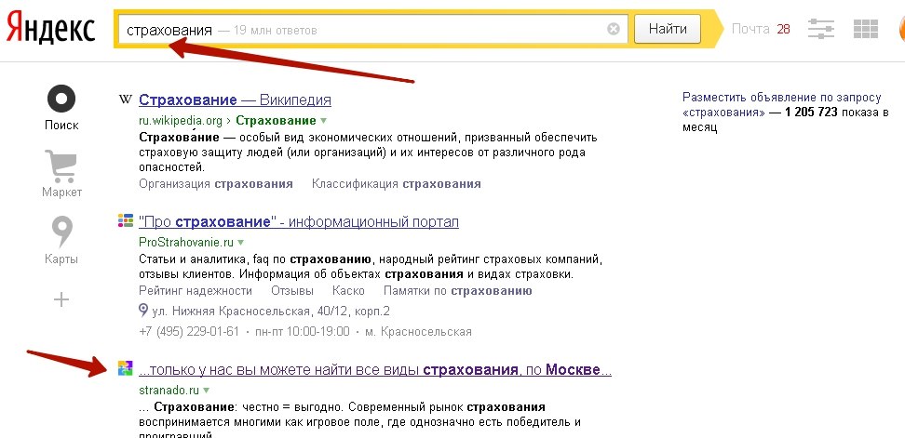Select the Поиск sidebar icon
The width and height of the screenshot is (905, 438).
pos(61,99)
